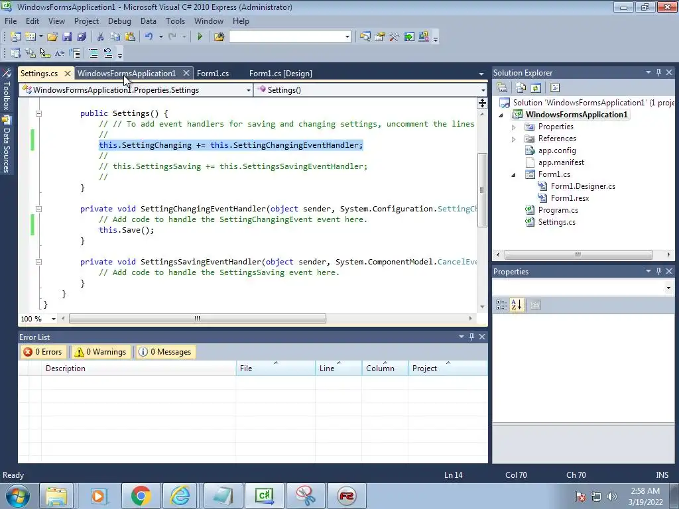The width and height of the screenshot is (679, 509).
Task: Click the Display Parameter Info icon
Action: click(31, 53)
